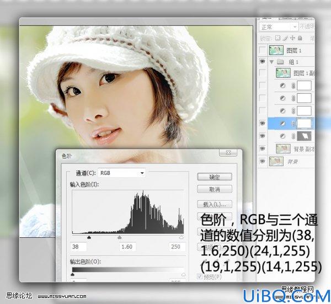
Task: Click the gray layer mask thumbnail
Action: (304, 136)
